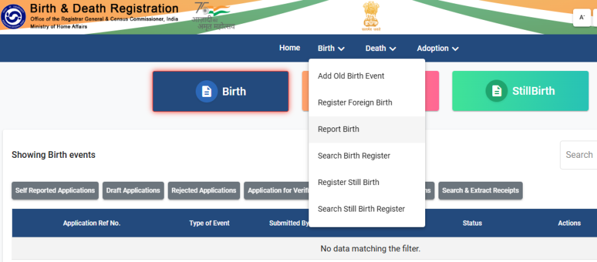Click the Type of Event column header

pos(210,223)
